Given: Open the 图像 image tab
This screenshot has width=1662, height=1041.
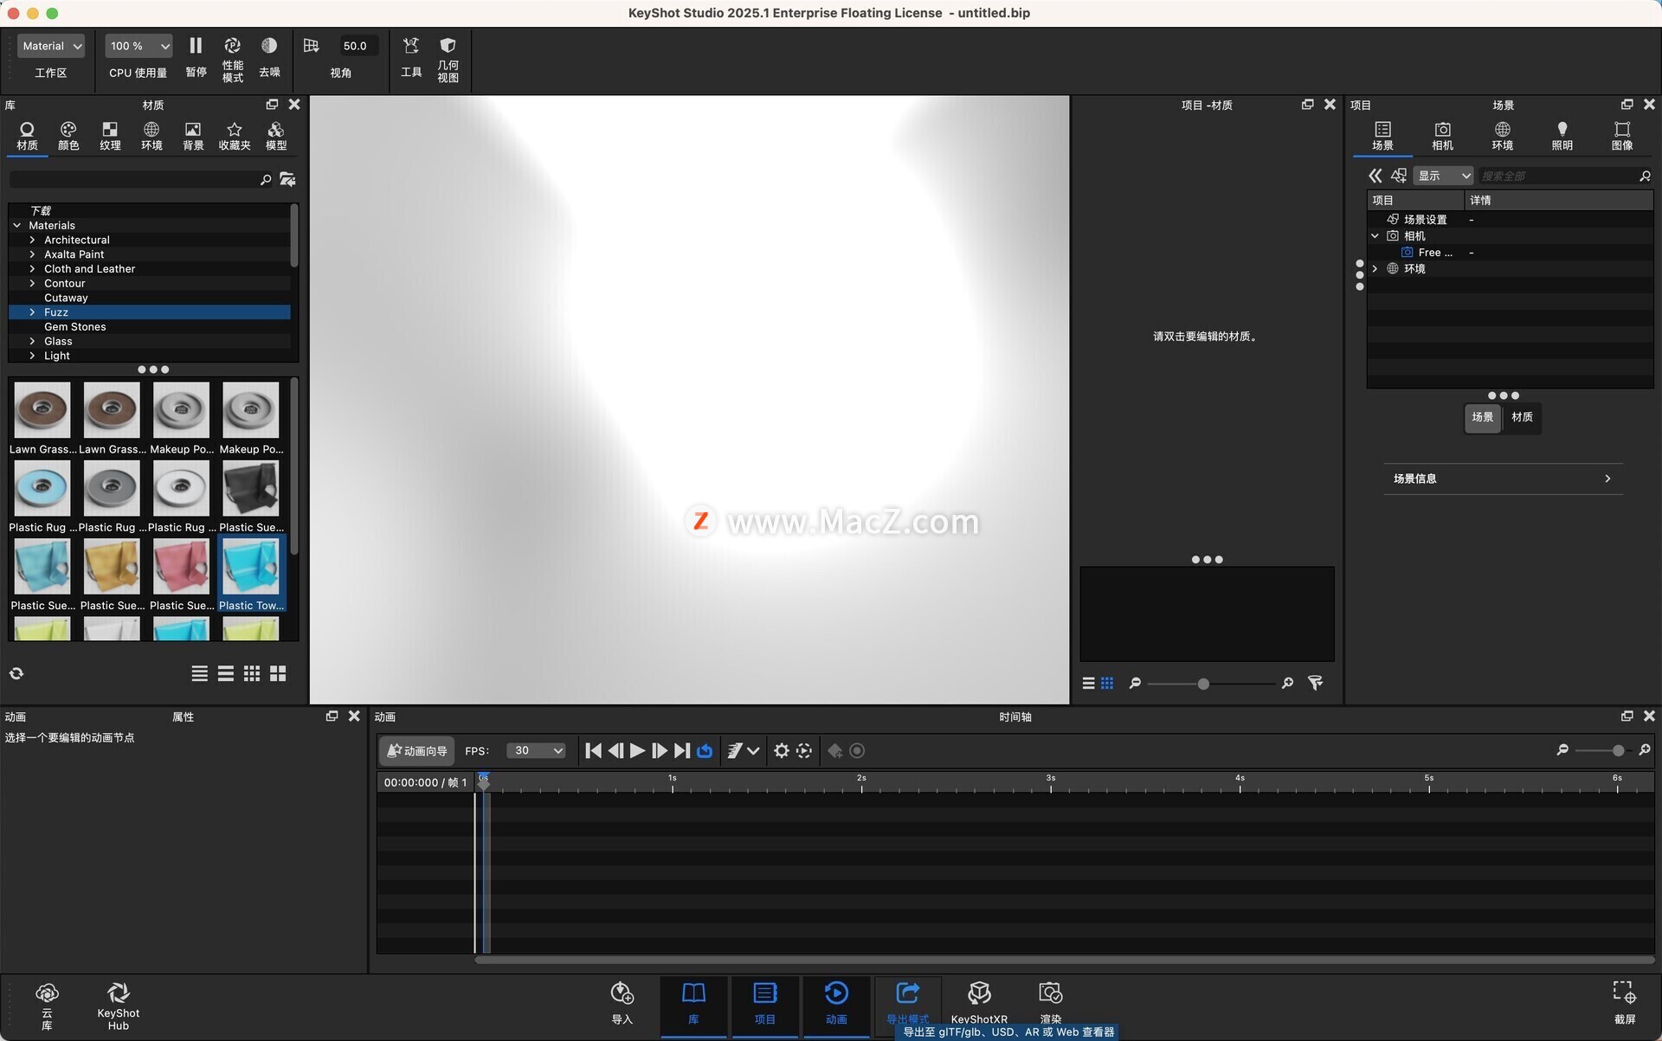Looking at the screenshot, I should 1621,137.
